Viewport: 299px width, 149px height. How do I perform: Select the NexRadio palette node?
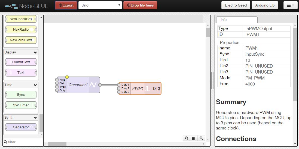[21, 30]
